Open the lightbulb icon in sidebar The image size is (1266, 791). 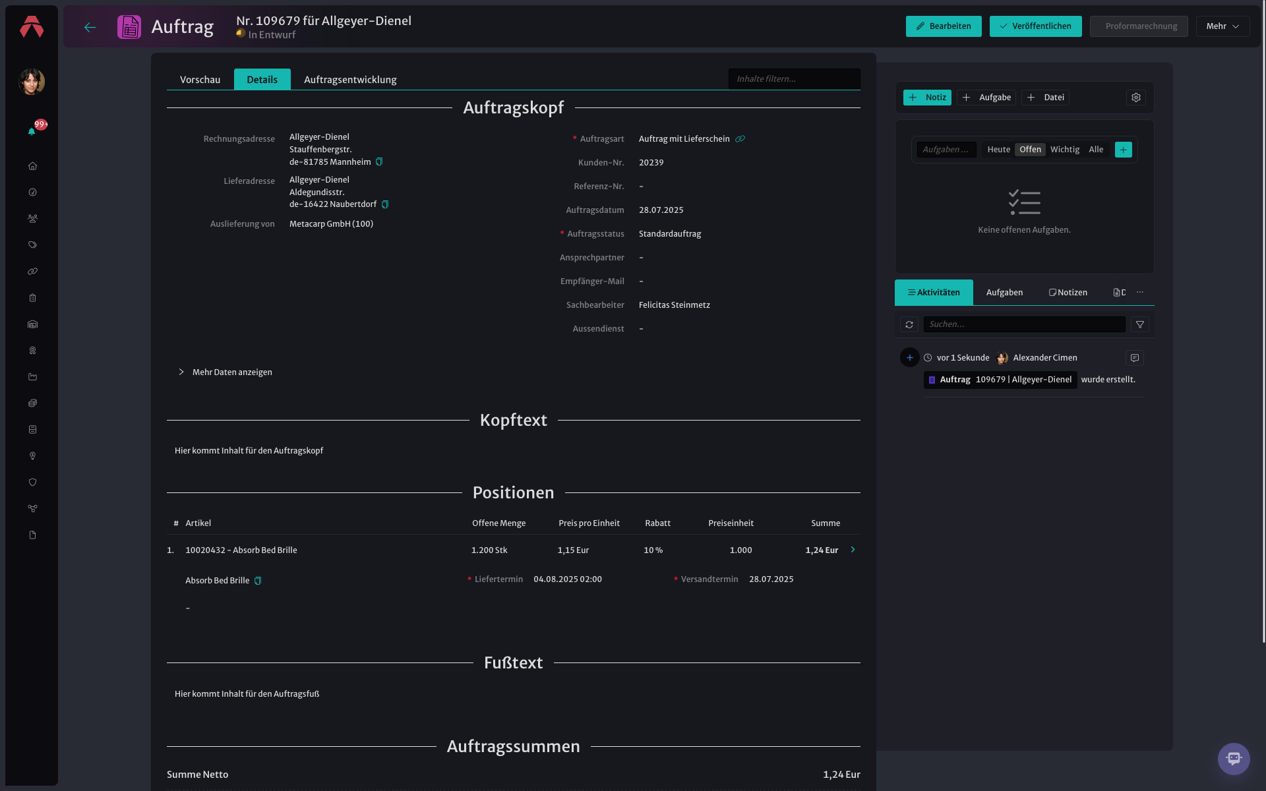(x=32, y=456)
